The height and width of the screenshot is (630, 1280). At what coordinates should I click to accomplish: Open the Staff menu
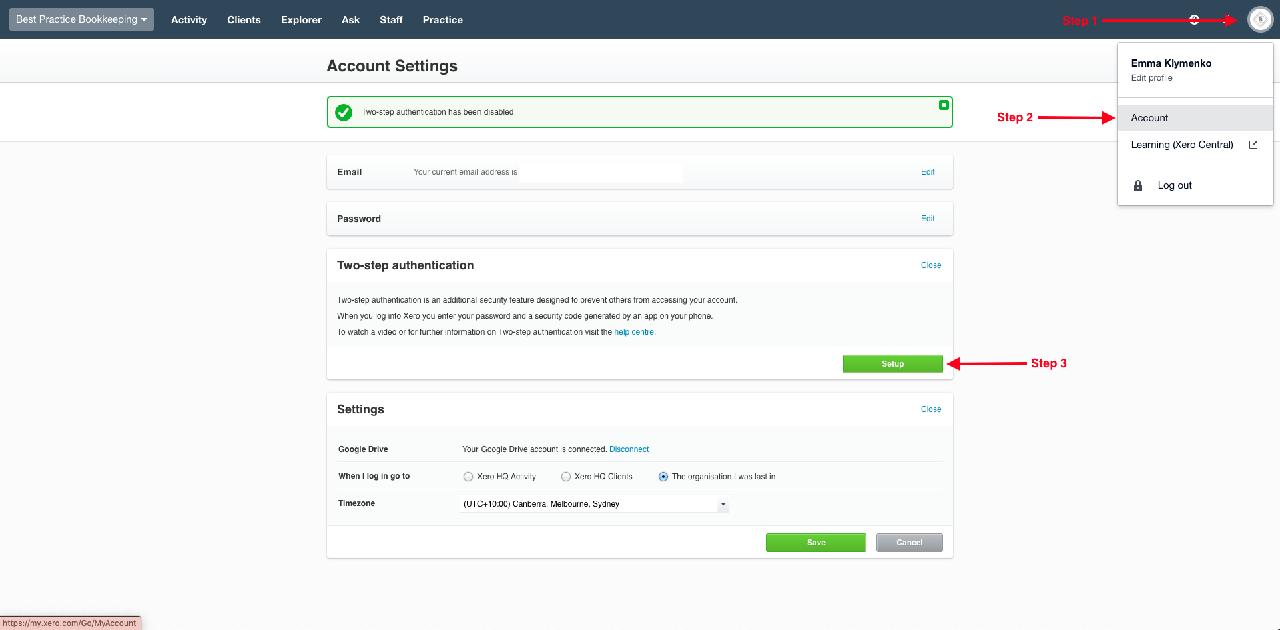pos(391,20)
